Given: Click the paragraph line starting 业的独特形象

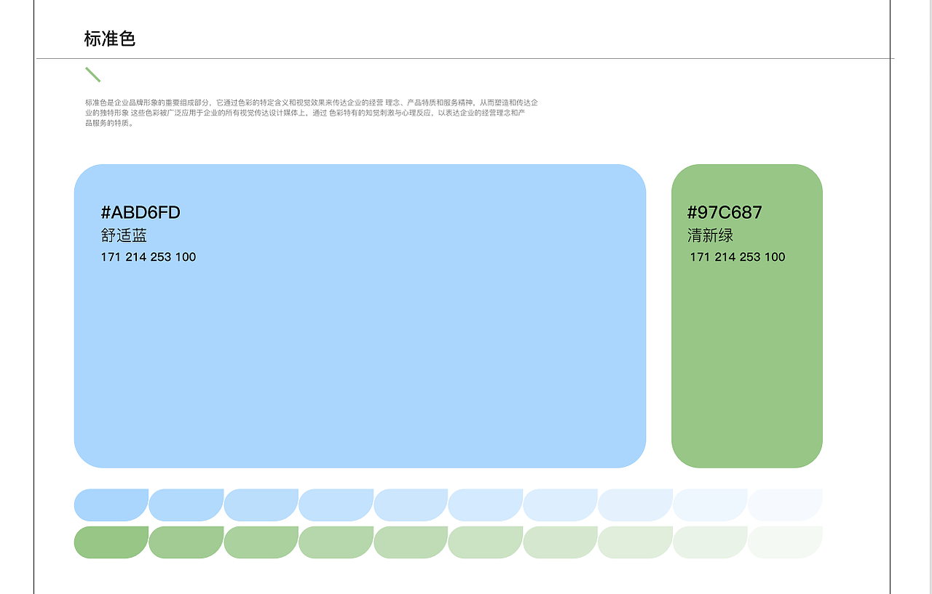Looking at the screenshot, I should (x=305, y=113).
